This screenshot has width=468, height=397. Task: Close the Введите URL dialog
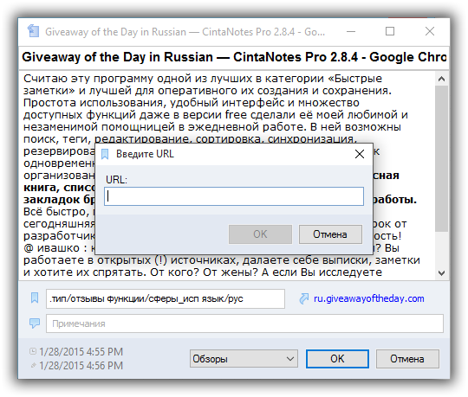pyautogui.click(x=360, y=154)
